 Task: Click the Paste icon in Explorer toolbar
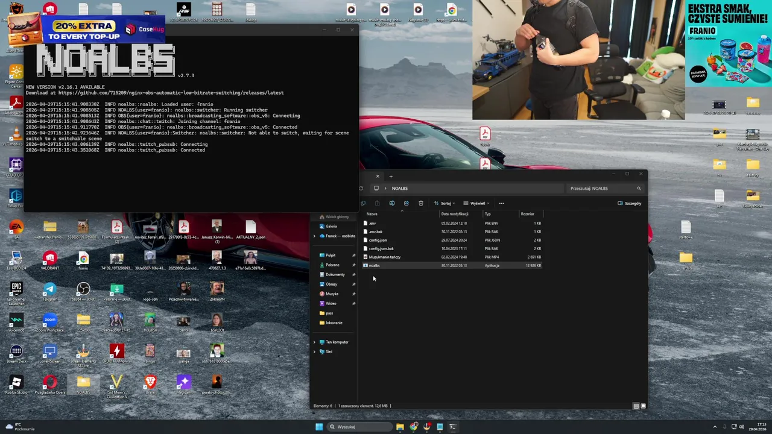(x=377, y=203)
